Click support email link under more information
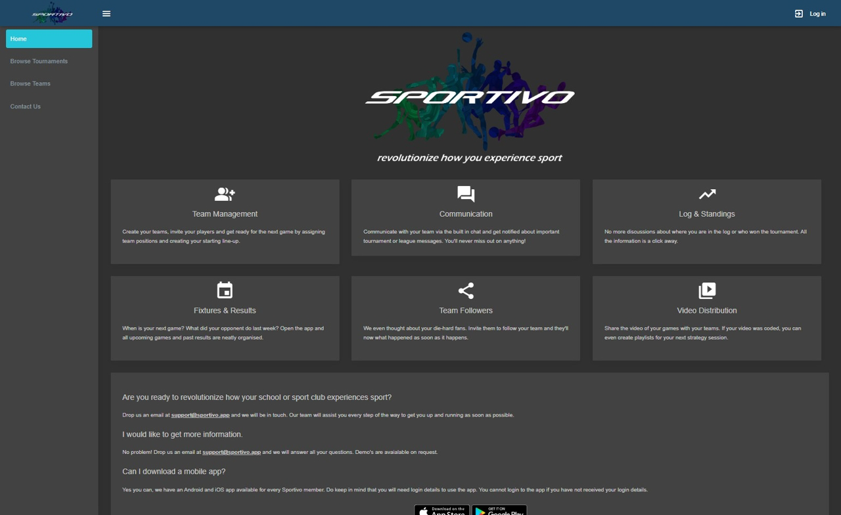The image size is (841, 515). coord(231,452)
